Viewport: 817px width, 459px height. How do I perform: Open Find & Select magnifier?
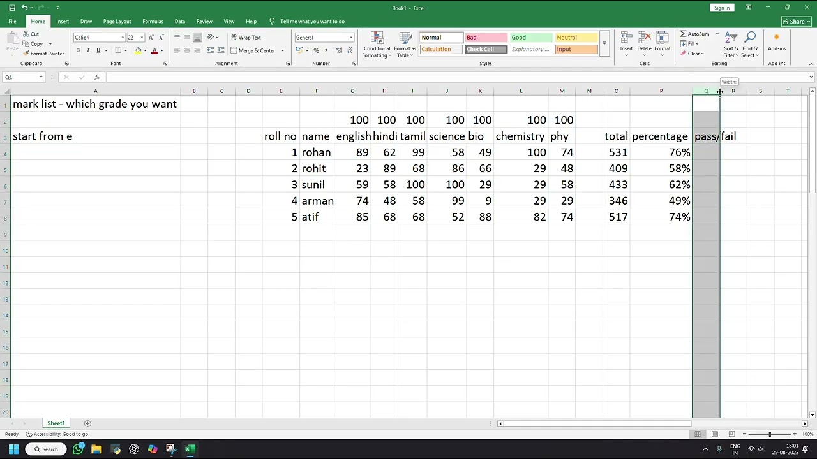(750, 45)
